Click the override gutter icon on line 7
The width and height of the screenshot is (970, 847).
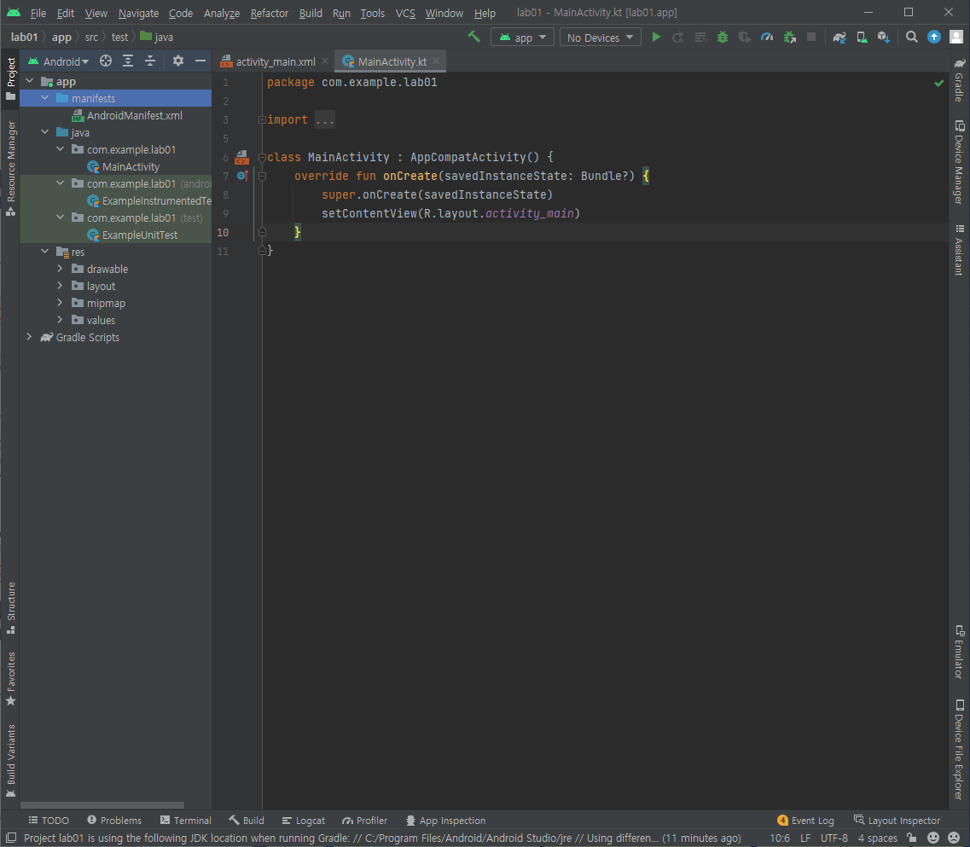[242, 176]
